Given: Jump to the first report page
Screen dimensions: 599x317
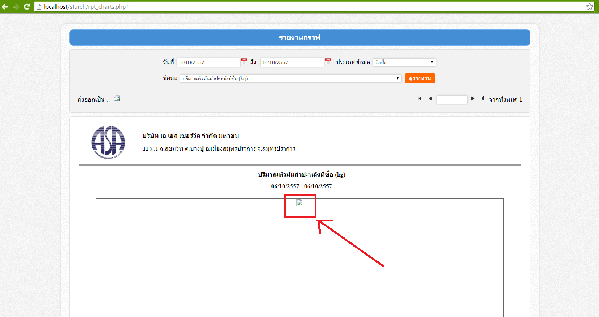Looking at the screenshot, I should point(420,99).
